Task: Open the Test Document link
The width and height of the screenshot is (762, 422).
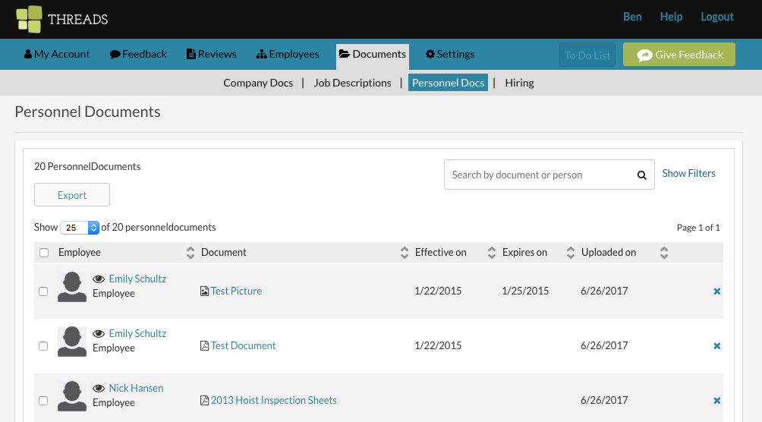Action: 243,345
